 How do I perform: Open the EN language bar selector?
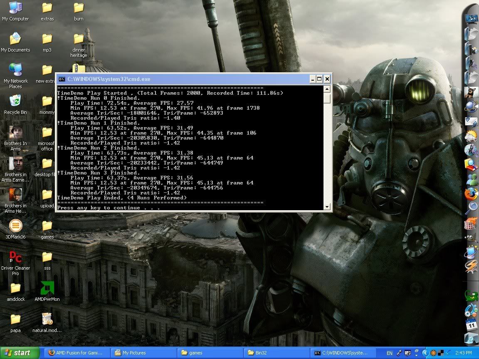(389, 353)
